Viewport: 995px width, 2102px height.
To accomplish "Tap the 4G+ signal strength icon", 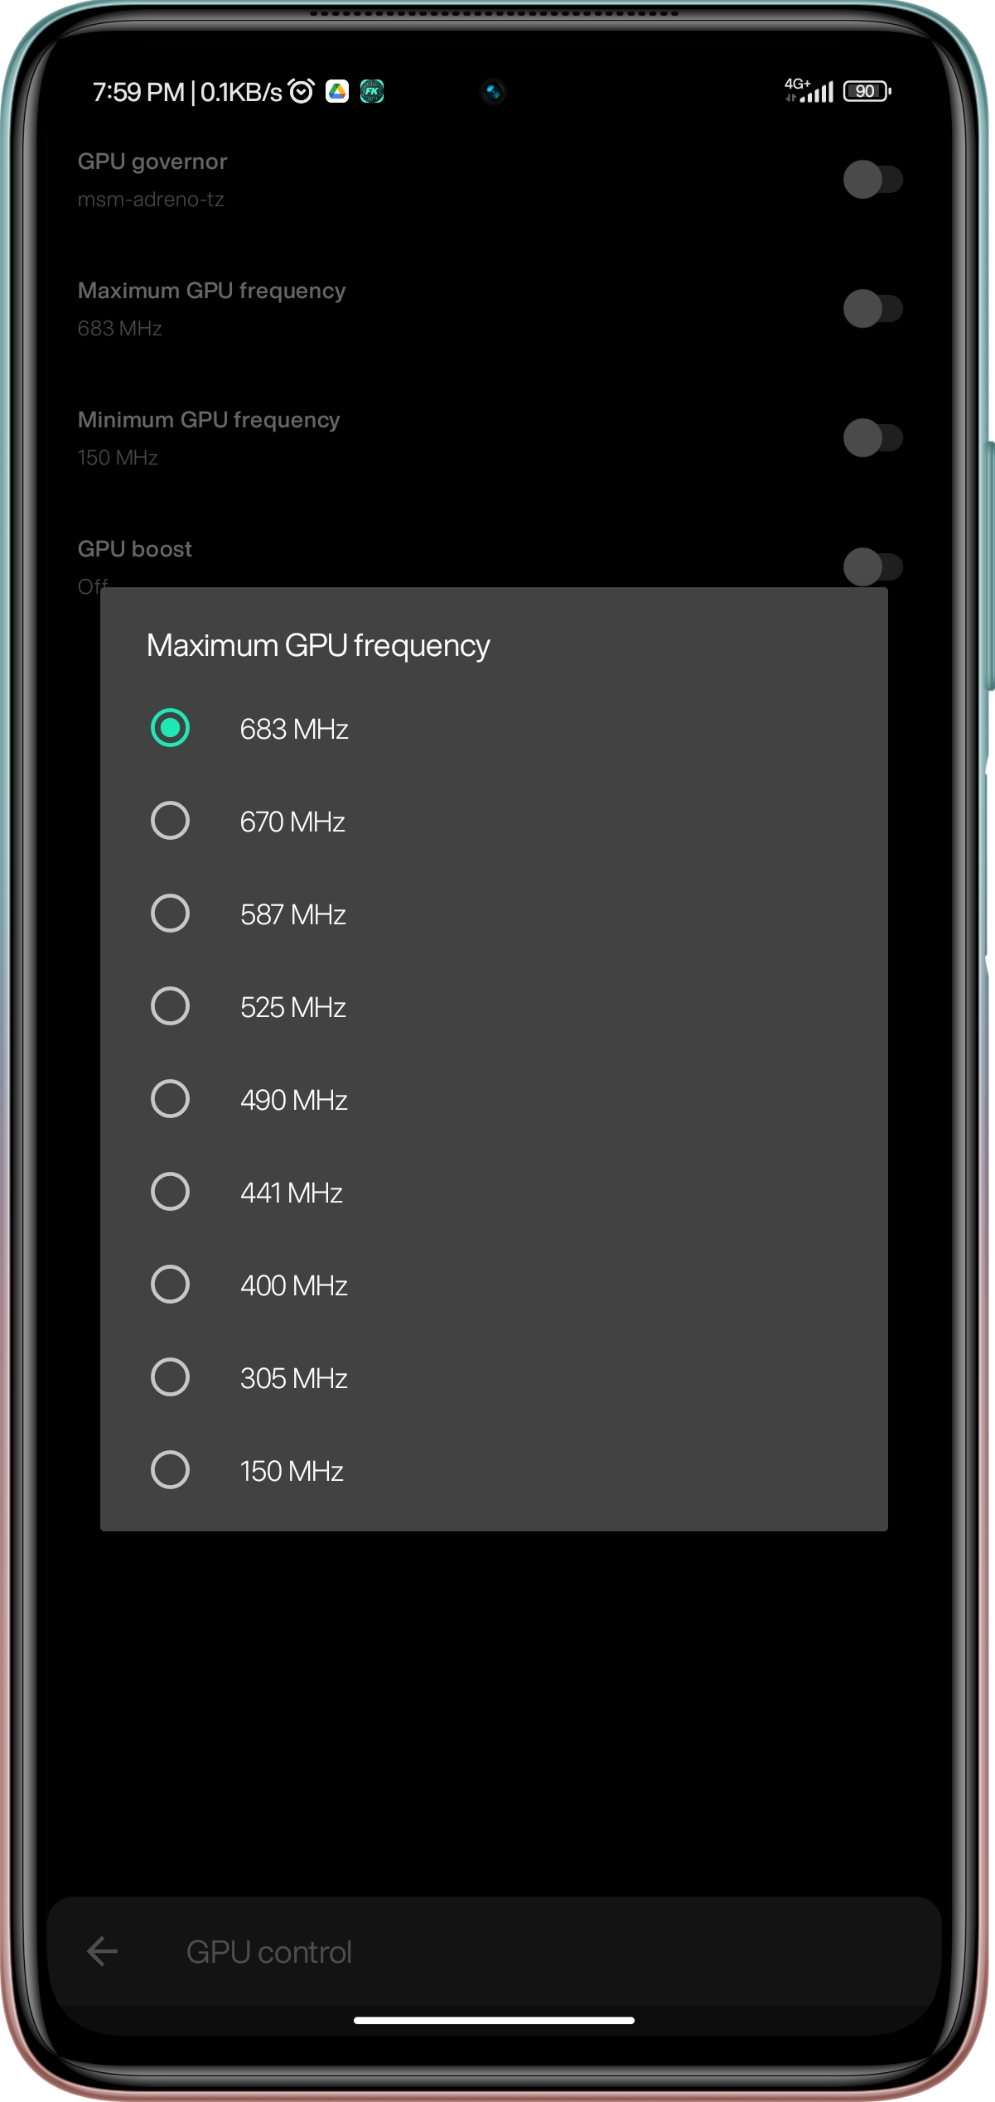I will (809, 89).
